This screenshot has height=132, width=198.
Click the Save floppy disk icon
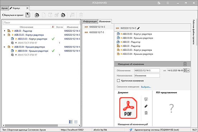28,15
